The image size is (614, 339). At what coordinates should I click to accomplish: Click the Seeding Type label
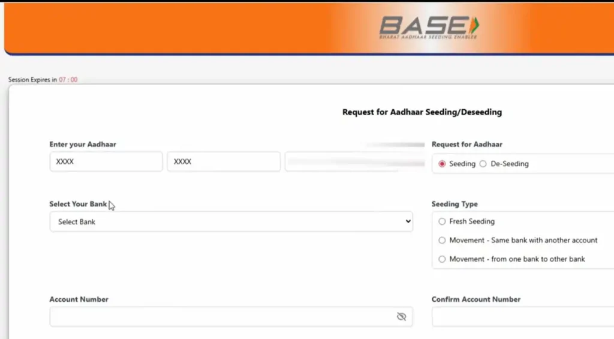click(x=455, y=204)
